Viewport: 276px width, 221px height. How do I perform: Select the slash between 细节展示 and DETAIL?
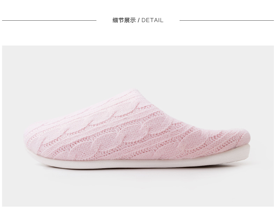[139, 20]
